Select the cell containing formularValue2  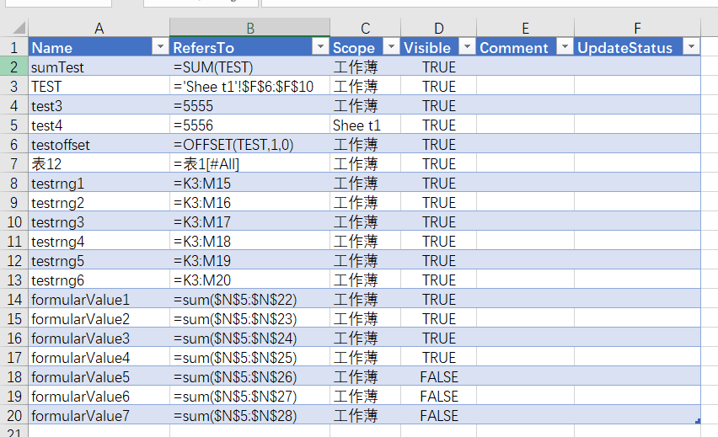pyautogui.click(x=99, y=319)
